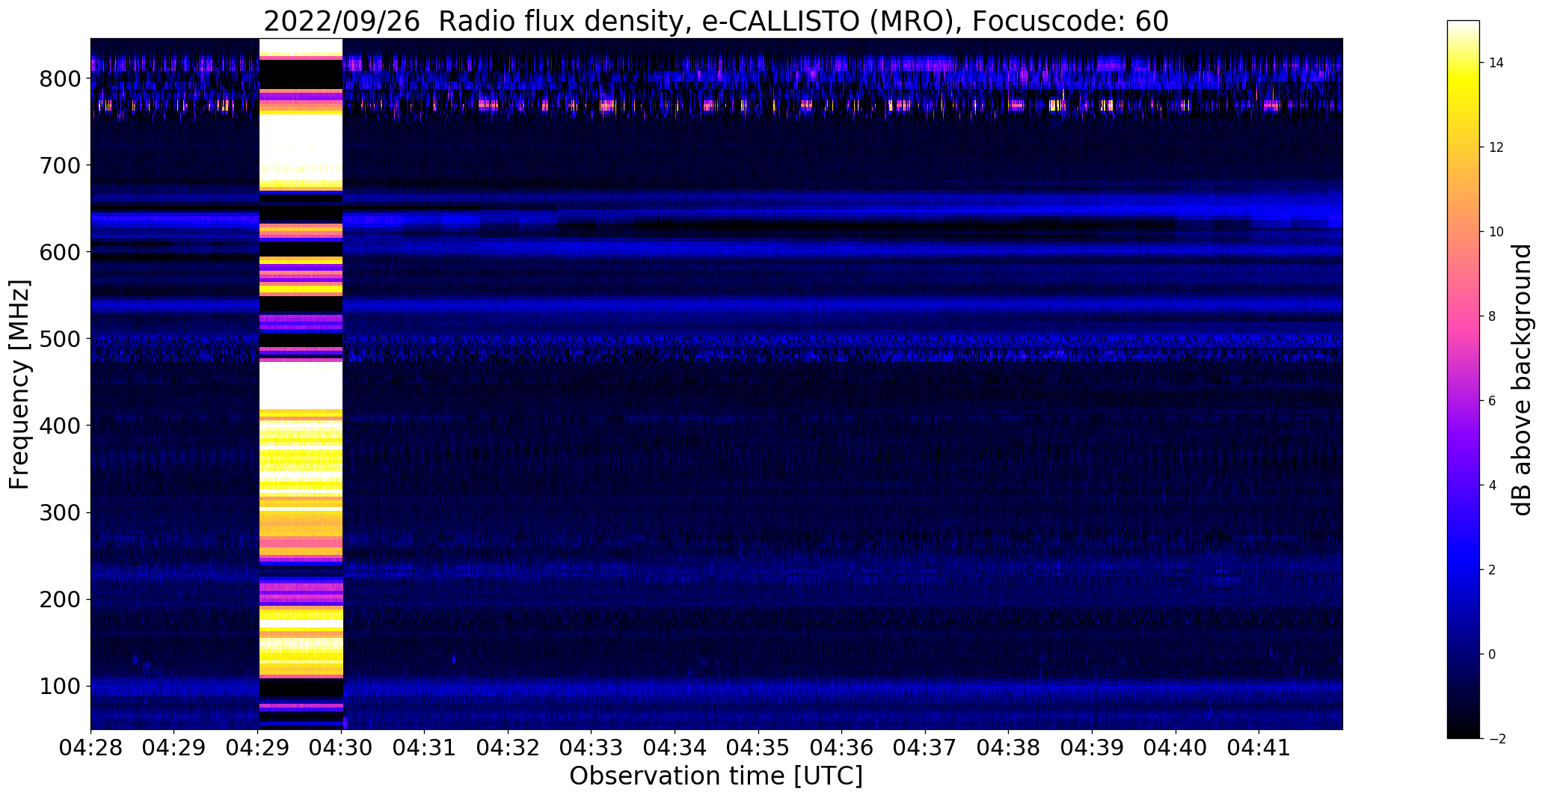Click the colorbar tick label 10
This screenshot has height=798, width=1545.
click(x=1496, y=232)
